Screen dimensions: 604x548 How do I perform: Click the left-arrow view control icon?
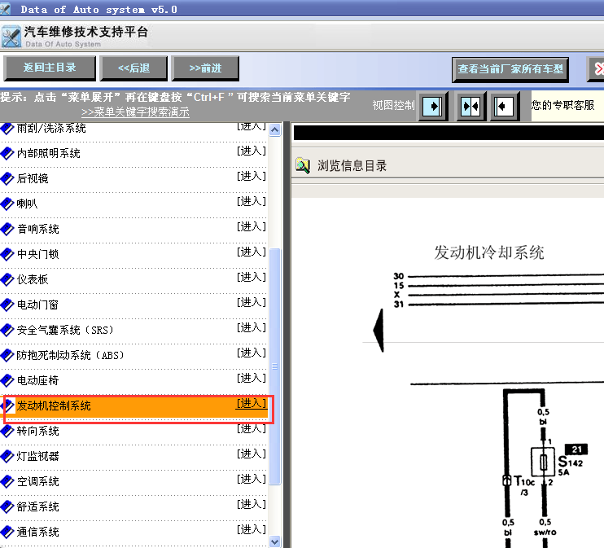pyautogui.click(x=505, y=106)
